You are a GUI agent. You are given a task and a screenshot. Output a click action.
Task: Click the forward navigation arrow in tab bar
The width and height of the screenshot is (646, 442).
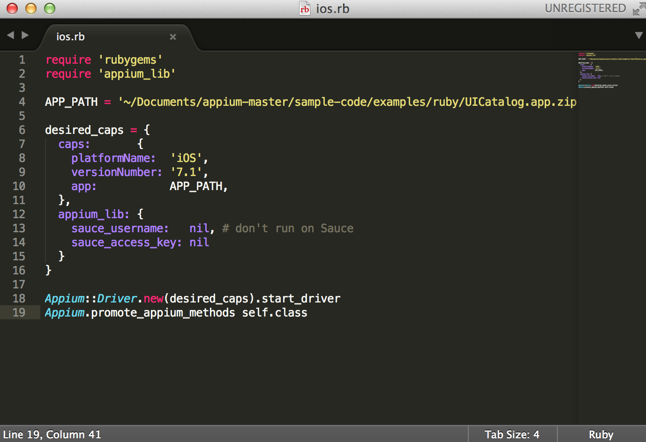click(25, 35)
